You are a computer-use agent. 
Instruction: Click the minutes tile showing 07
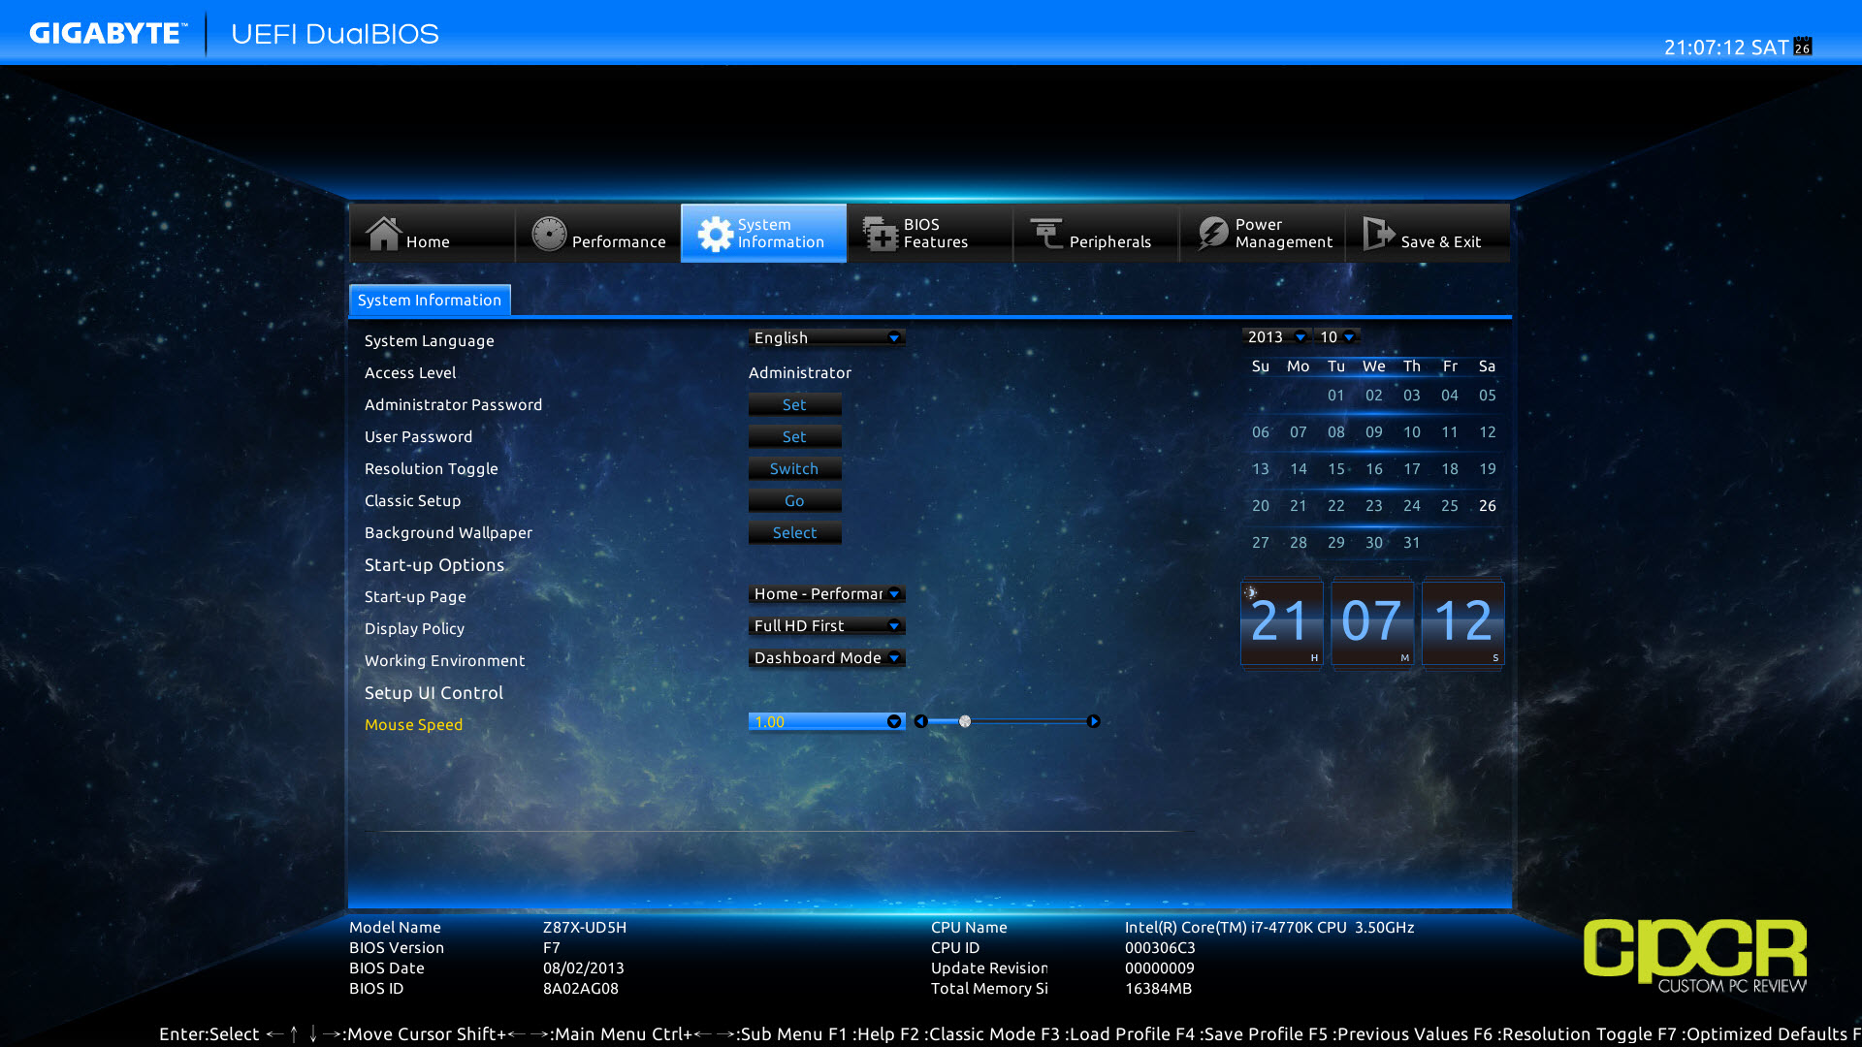(x=1371, y=623)
